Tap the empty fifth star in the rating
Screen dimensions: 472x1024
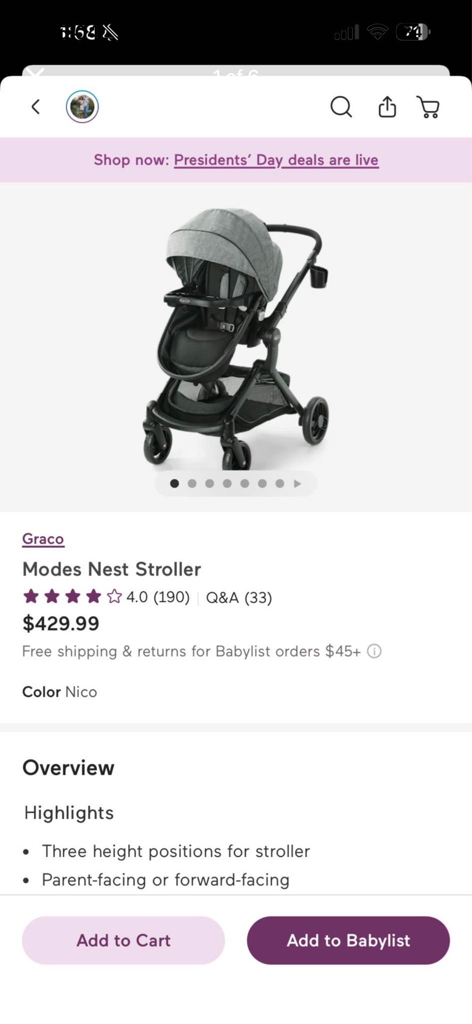pyautogui.click(x=113, y=596)
